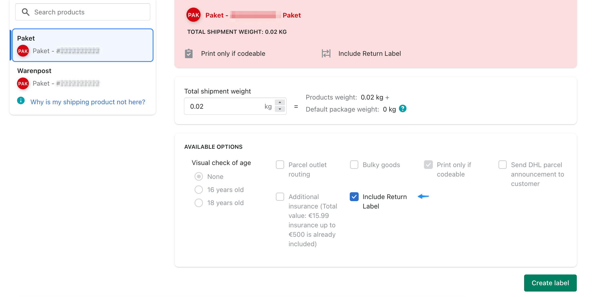Decrease shipment weight with the down arrow
This screenshot has height=297, width=592.
pos(280,109)
